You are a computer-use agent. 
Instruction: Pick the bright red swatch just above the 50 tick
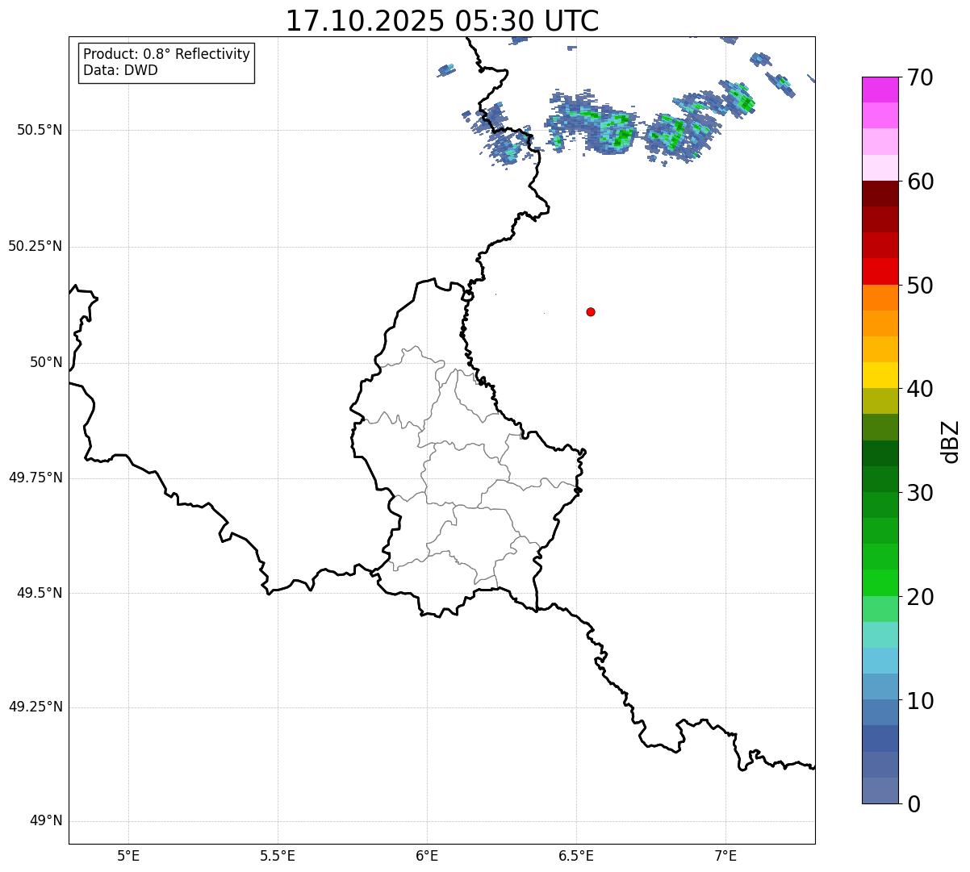pos(880,272)
